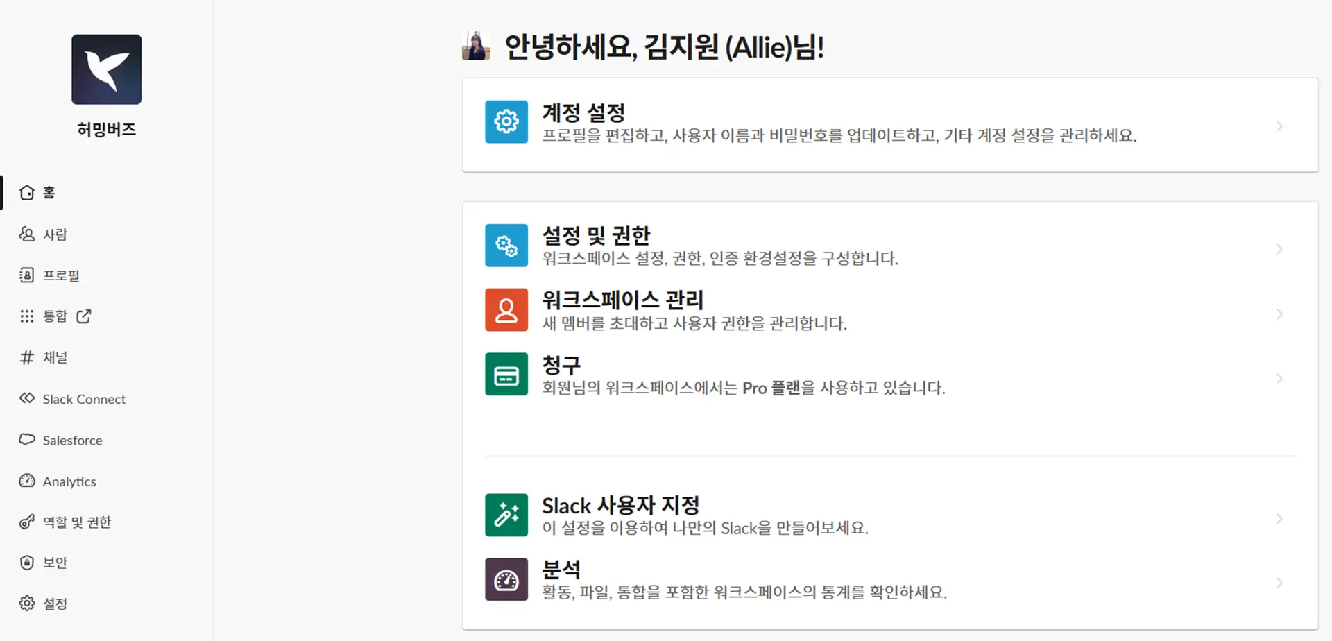Click the Slack 사용자 지정 heading
1332x641 pixels.
(x=620, y=505)
